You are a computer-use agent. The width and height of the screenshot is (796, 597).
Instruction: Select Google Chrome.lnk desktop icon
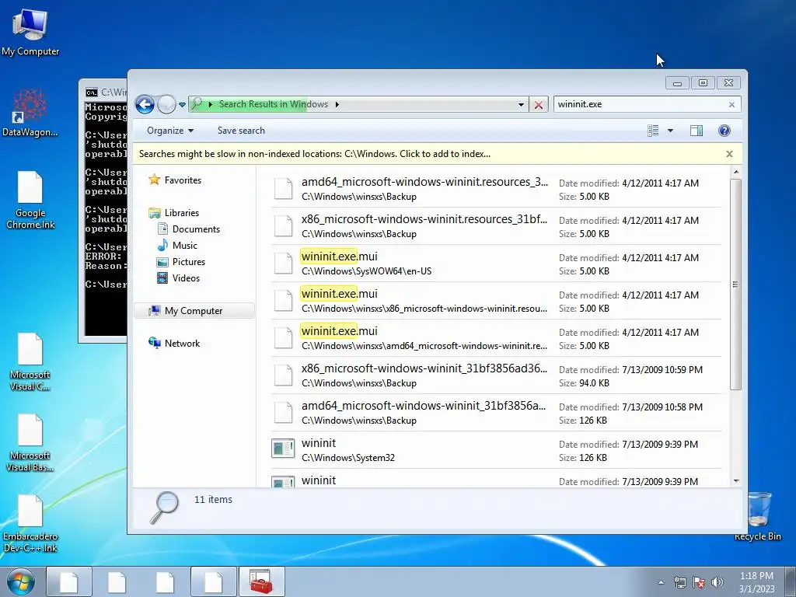(30, 200)
